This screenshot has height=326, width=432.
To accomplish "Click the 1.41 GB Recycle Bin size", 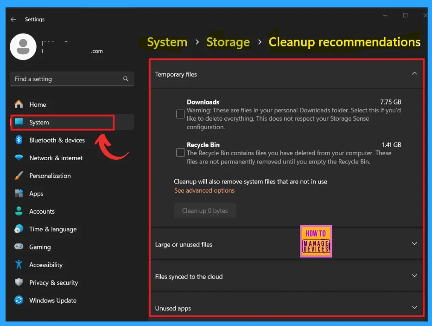I will point(392,144).
